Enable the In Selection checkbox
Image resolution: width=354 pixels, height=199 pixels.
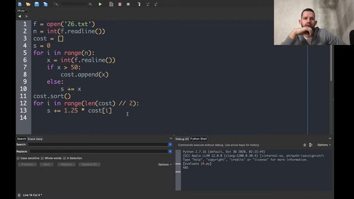(64, 158)
